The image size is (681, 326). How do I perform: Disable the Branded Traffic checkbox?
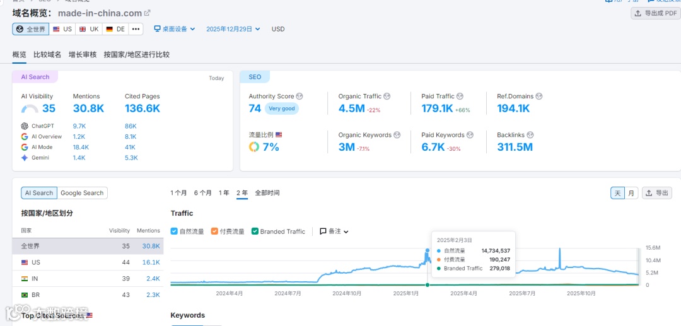click(x=255, y=231)
